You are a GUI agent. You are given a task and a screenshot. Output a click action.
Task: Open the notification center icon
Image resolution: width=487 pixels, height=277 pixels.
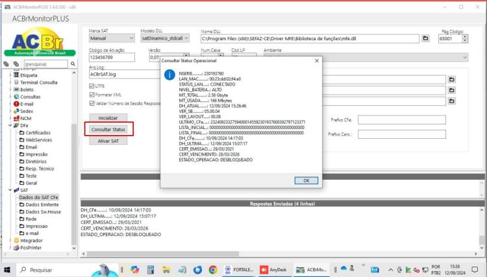click(475, 270)
